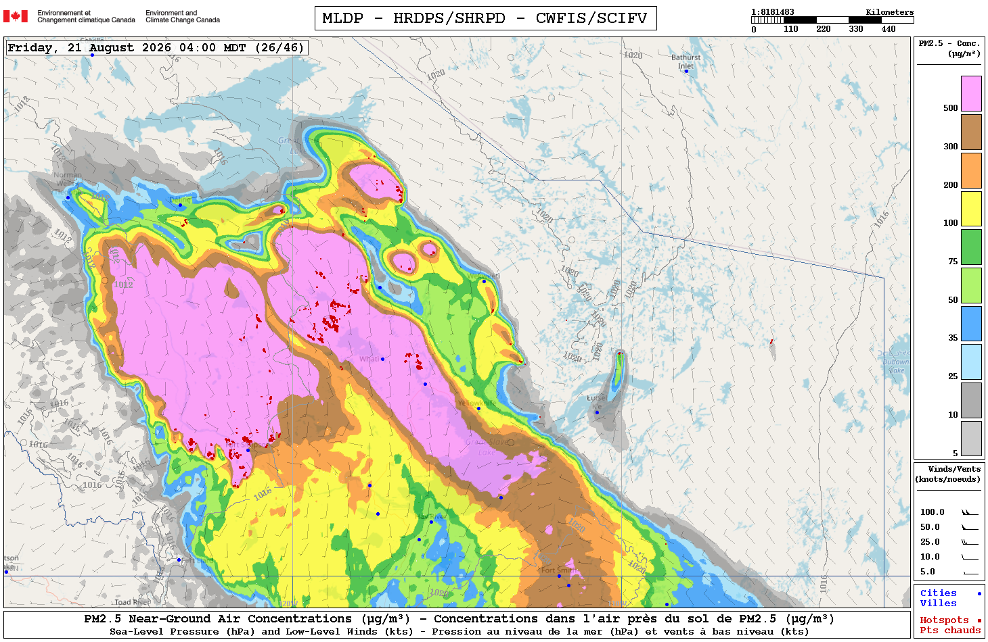Click the Bathurst Inlet city dot
The height and width of the screenshot is (642, 988).
tap(686, 71)
